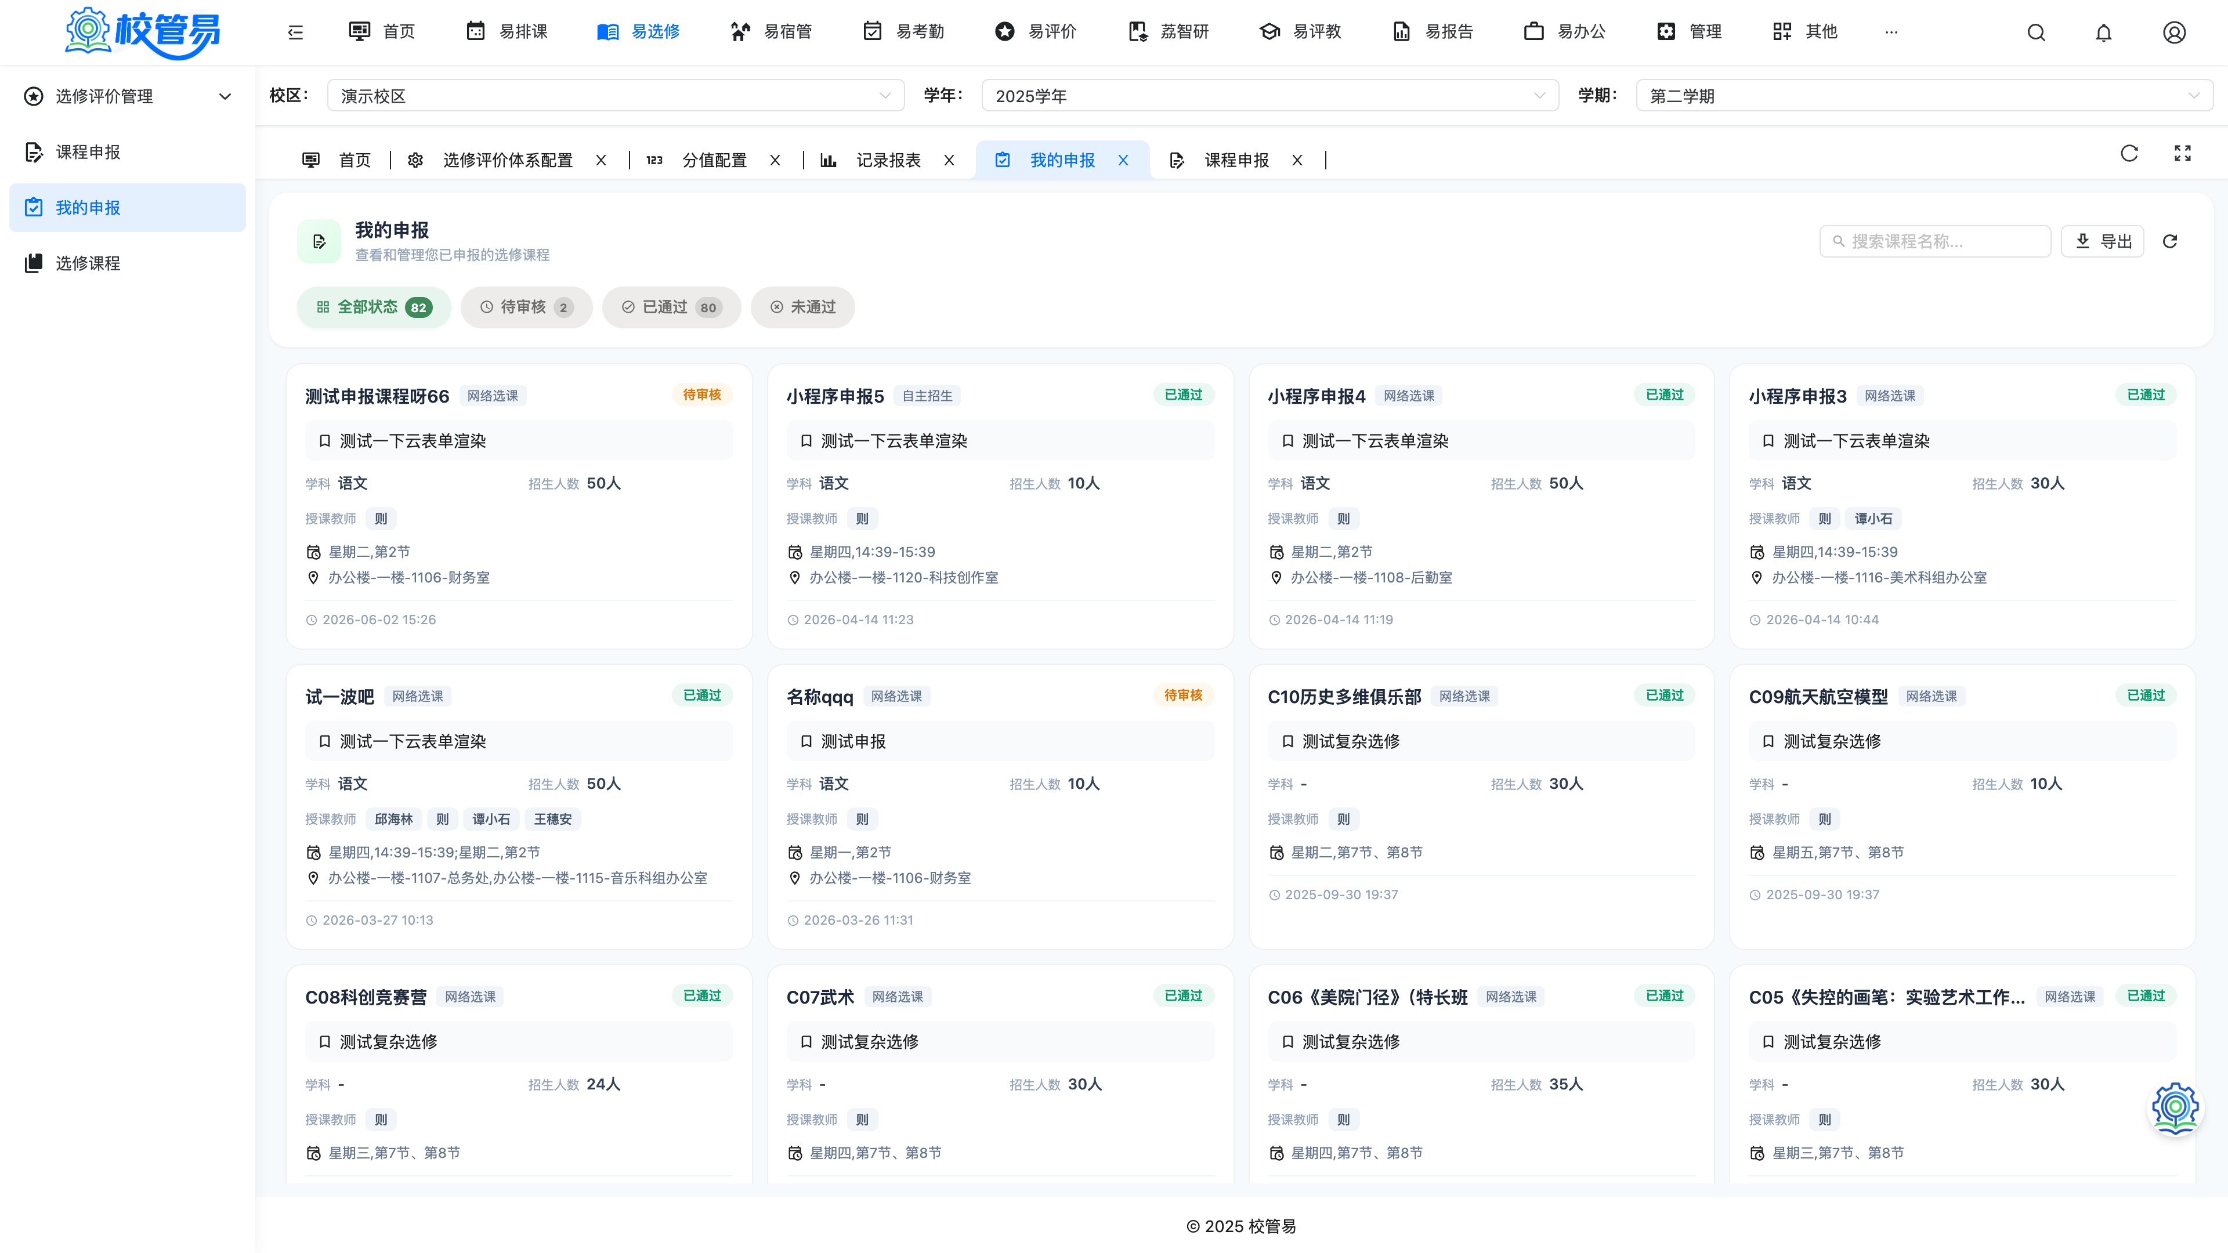Click teacher tag 邱海林
The image size is (2228, 1253).
tap(393, 819)
